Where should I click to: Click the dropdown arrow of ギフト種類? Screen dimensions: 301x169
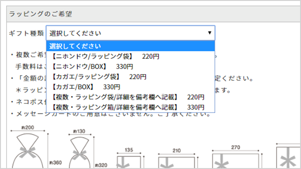(210, 33)
